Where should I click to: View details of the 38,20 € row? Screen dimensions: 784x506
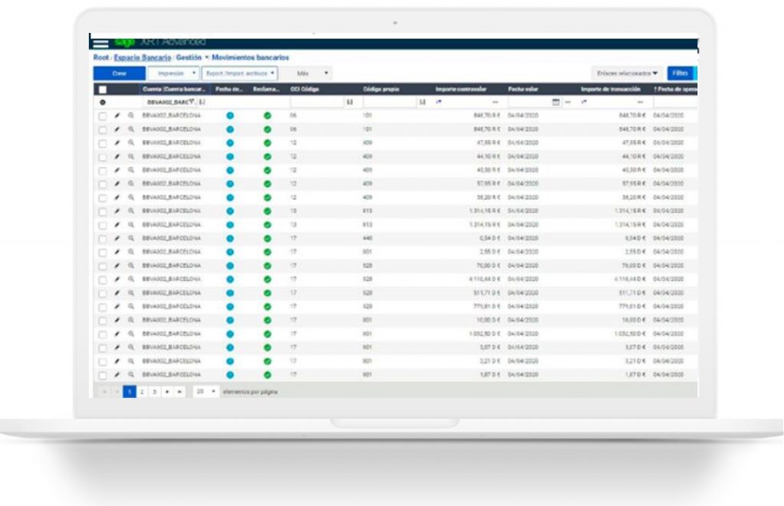point(131,198)
